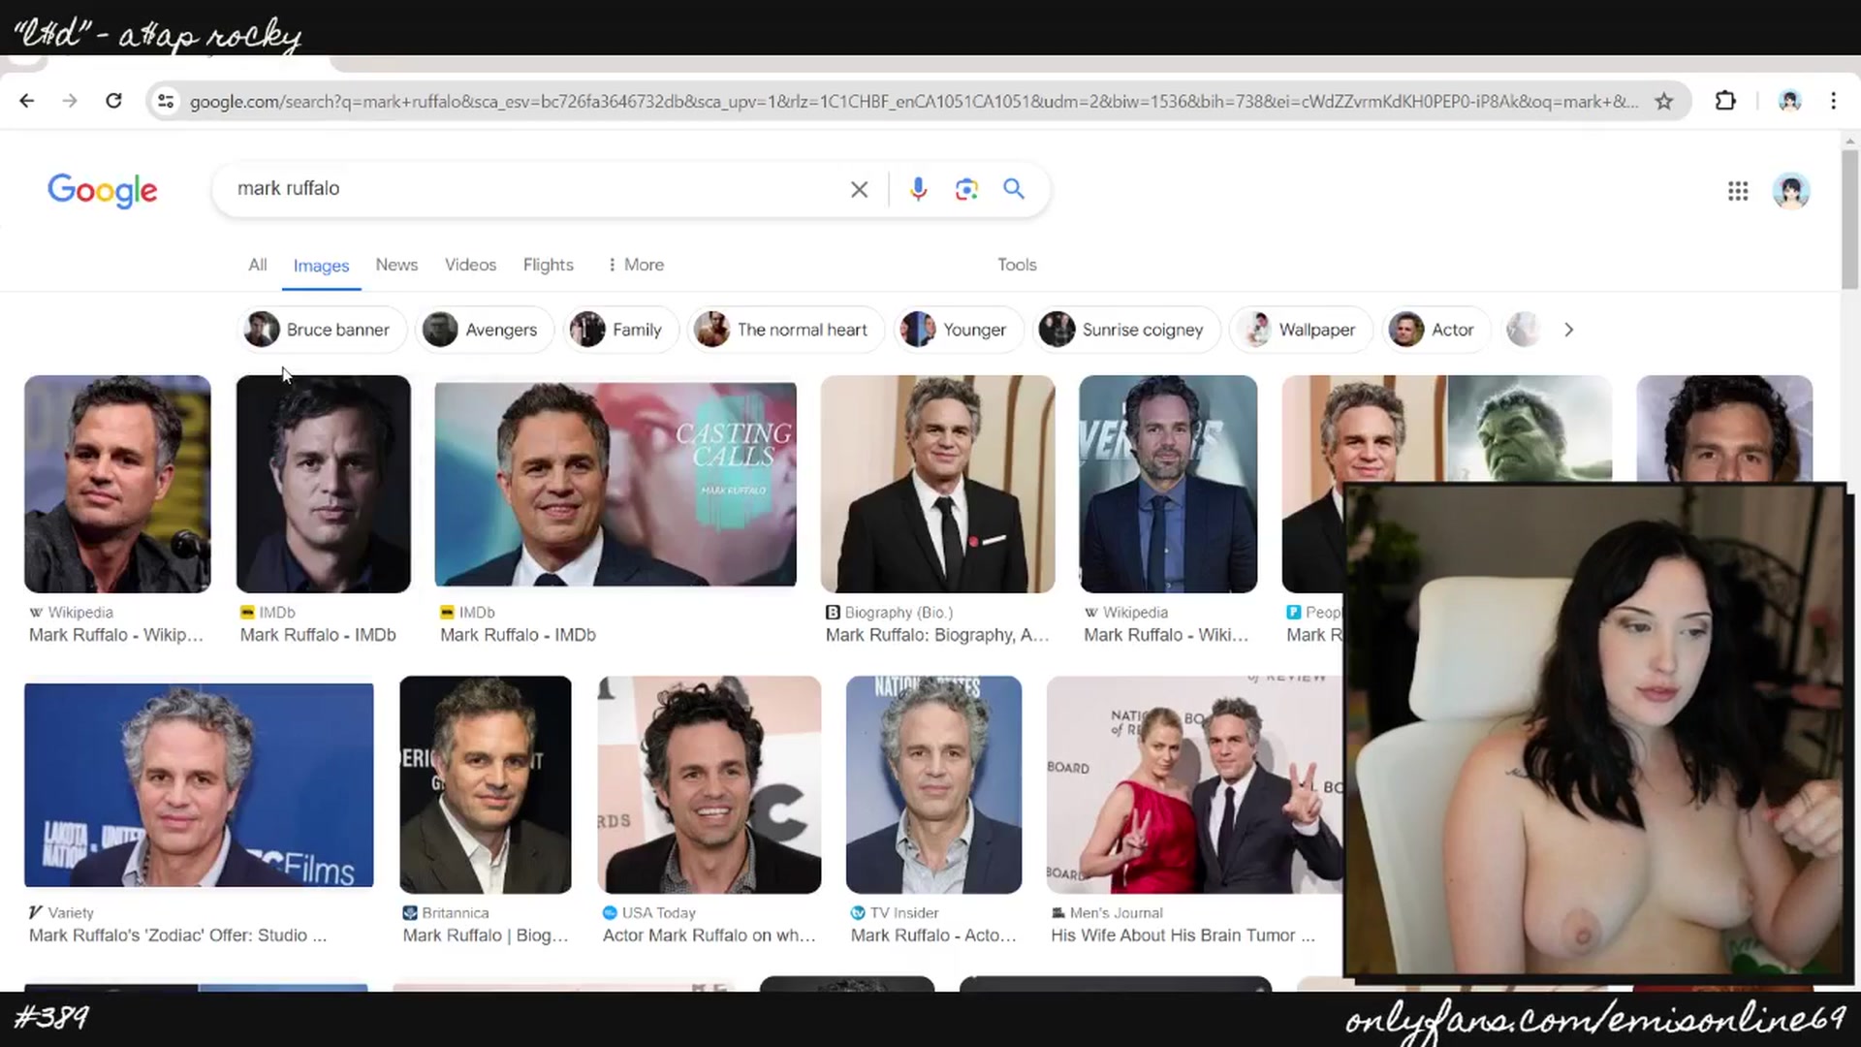1861x1047 pixels.
Task: Filter by the Wallpaper chip
Action: pos(1301,330)
